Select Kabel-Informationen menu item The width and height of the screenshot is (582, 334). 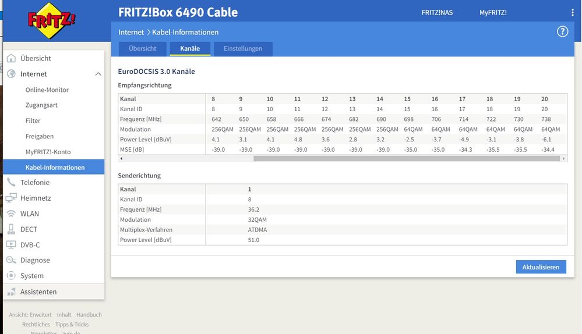54,167
